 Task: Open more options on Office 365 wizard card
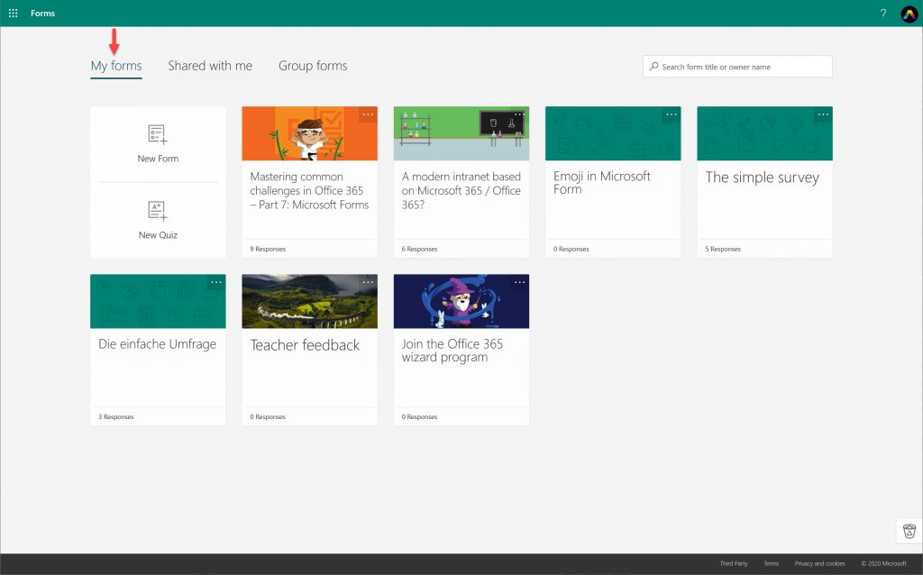519,282
